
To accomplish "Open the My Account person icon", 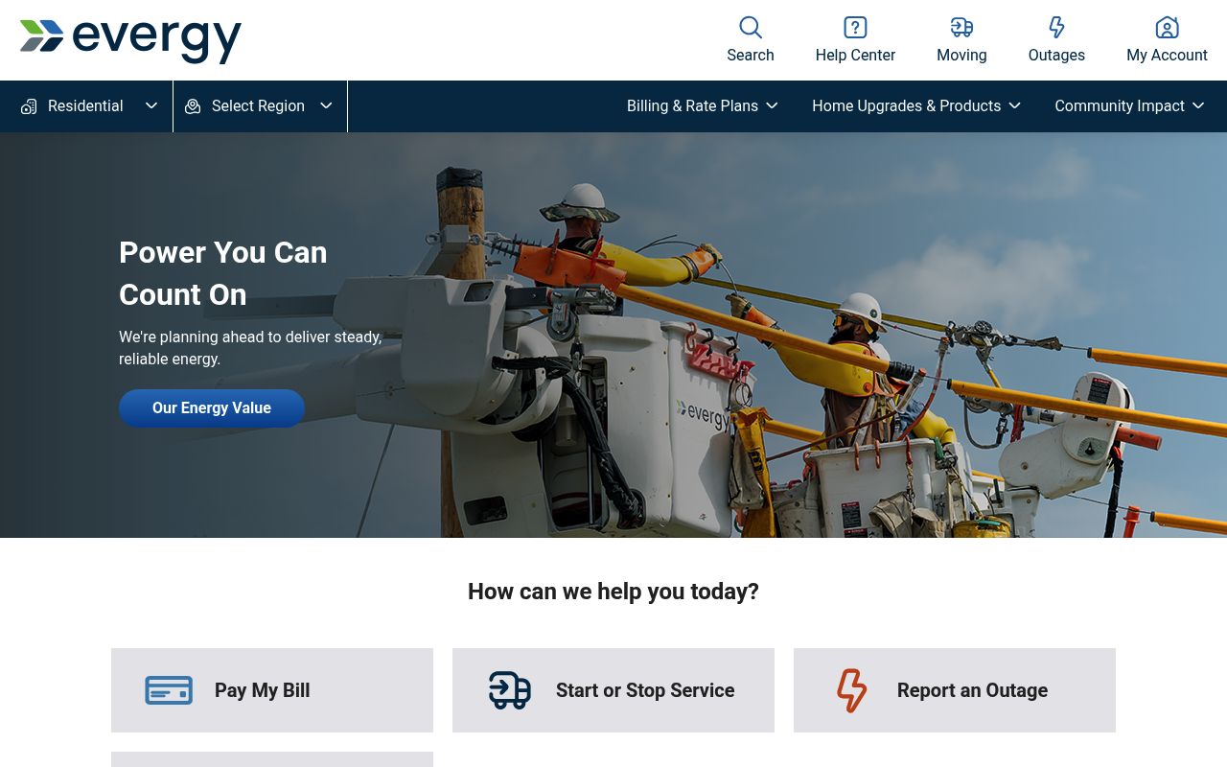I will coord(1167,27).
